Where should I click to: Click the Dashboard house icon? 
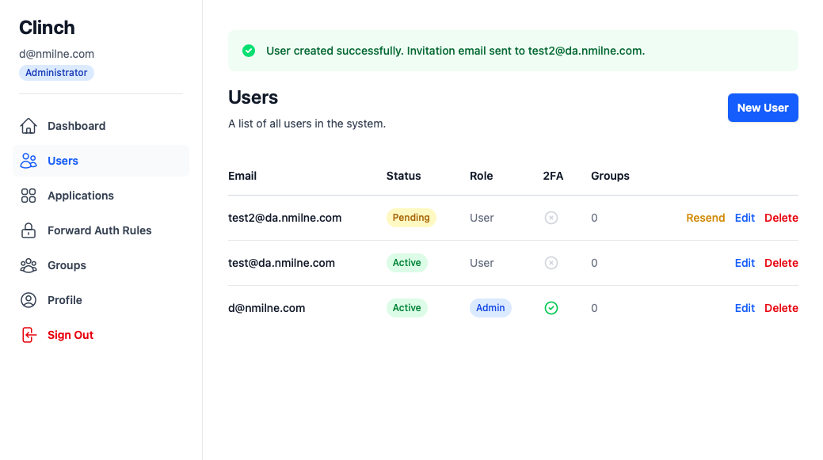tap(29, 126)
